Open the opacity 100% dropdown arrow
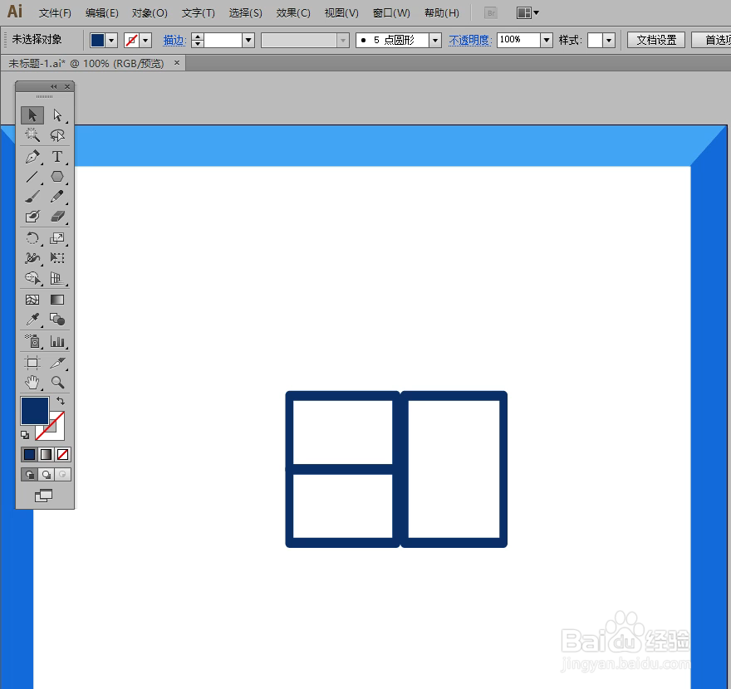The height and width of the screenshot is (689, 731). 547,41
